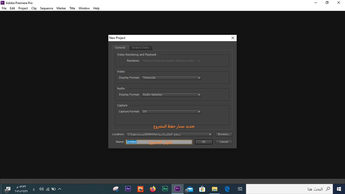
Task: Open the Renderer dropdown
Action: tap(171, 61)
